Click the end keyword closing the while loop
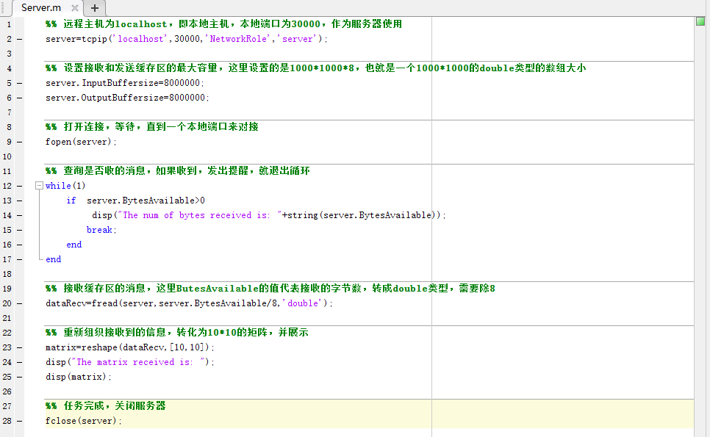710x437 pixels. click(x=52, y=259)
